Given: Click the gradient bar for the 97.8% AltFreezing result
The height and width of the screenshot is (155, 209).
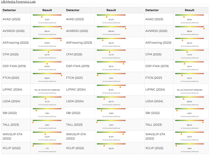Looking at the screenshot, I should 47,38.
